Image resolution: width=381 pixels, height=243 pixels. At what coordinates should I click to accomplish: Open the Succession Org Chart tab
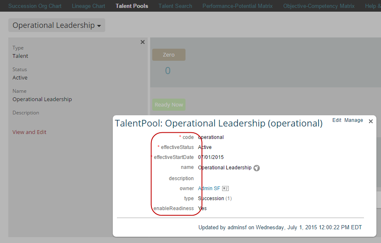[35, 6]
